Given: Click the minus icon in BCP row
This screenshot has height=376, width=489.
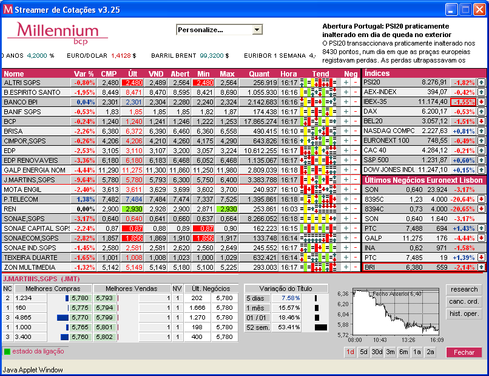Looking at the screenshot, I should (356, 121).
